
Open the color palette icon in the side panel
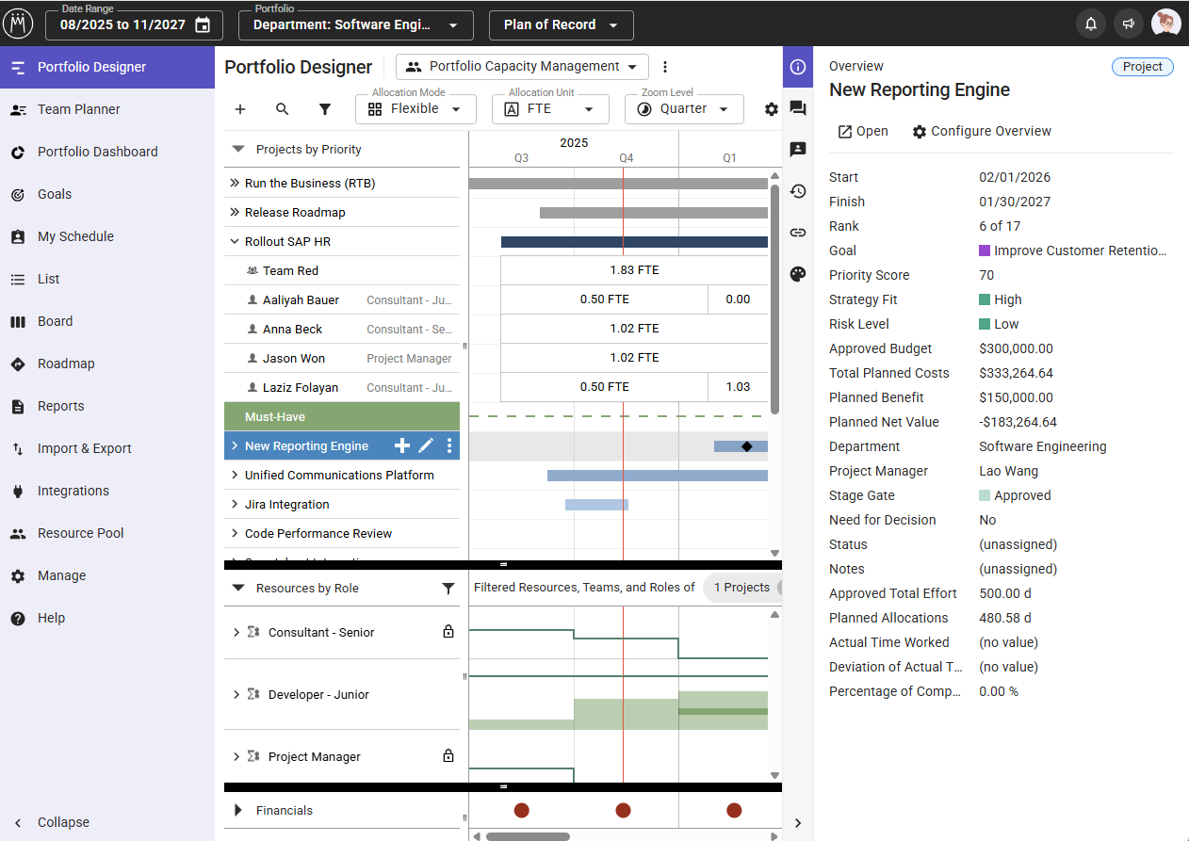pos(798,274)
